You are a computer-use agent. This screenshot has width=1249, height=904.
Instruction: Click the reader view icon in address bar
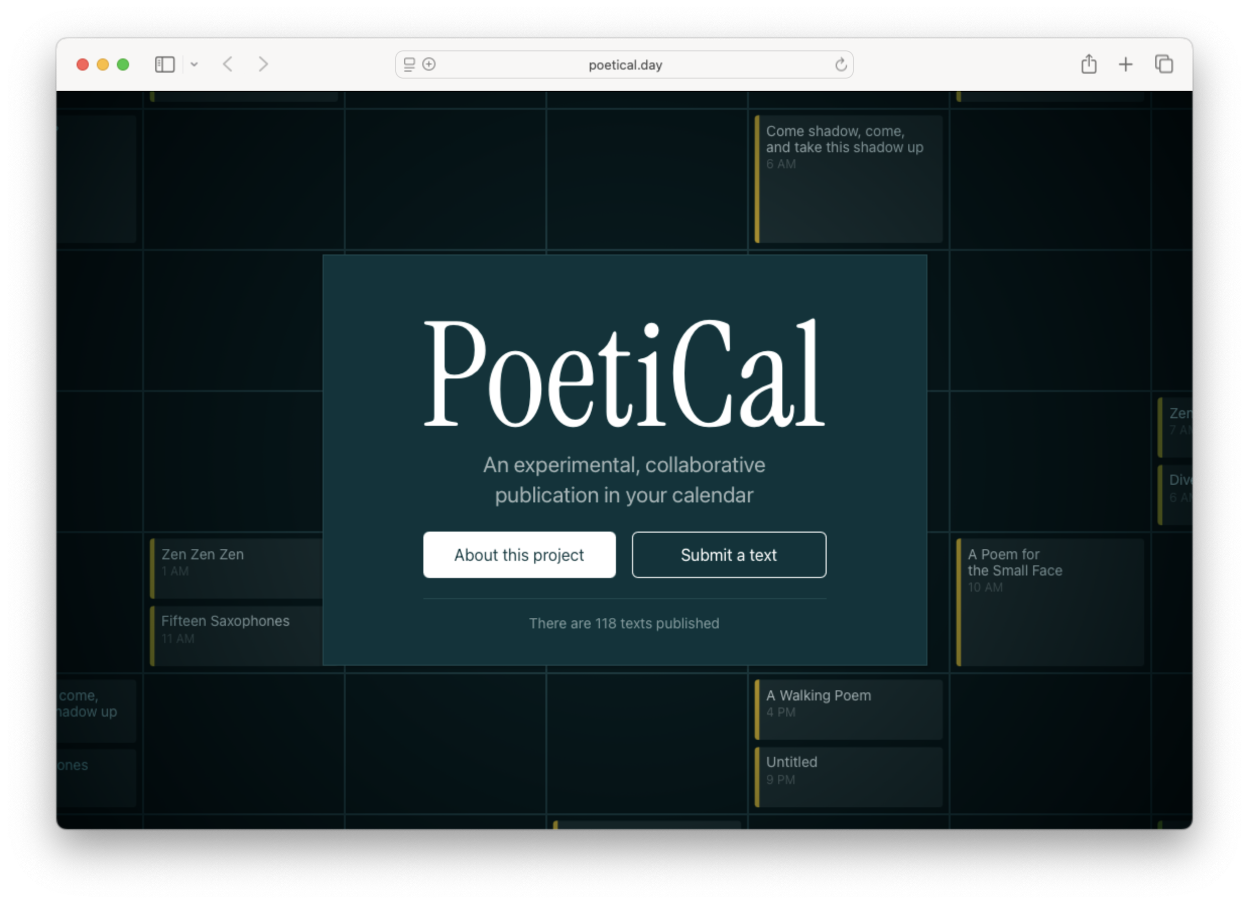pos(409,64)
